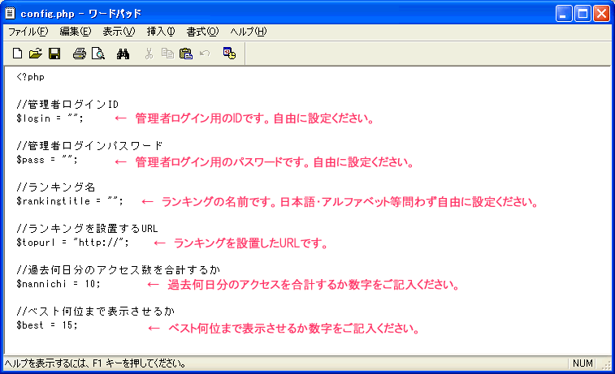Place cursor in the $topurl = "http://"; line

pos(72,243)
